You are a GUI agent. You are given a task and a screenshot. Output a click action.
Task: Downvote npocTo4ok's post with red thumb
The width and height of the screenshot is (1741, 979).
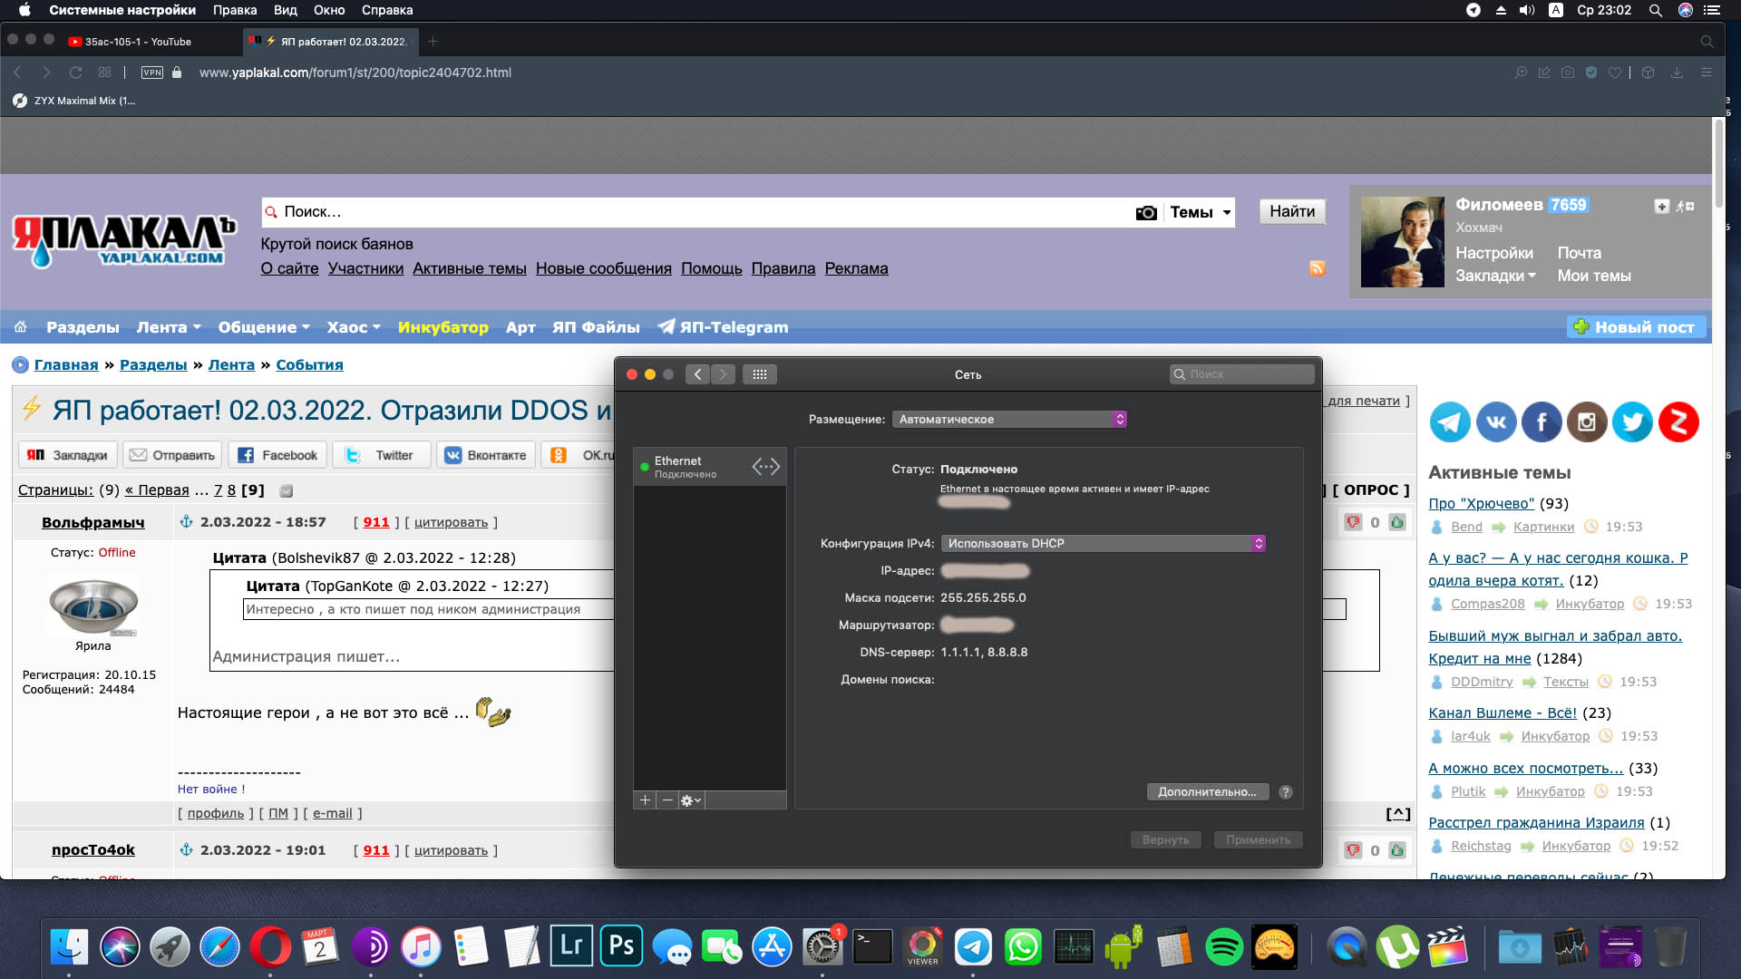click(1353, 850)
